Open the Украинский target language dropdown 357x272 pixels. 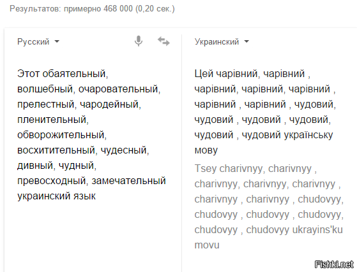(222, 42)
